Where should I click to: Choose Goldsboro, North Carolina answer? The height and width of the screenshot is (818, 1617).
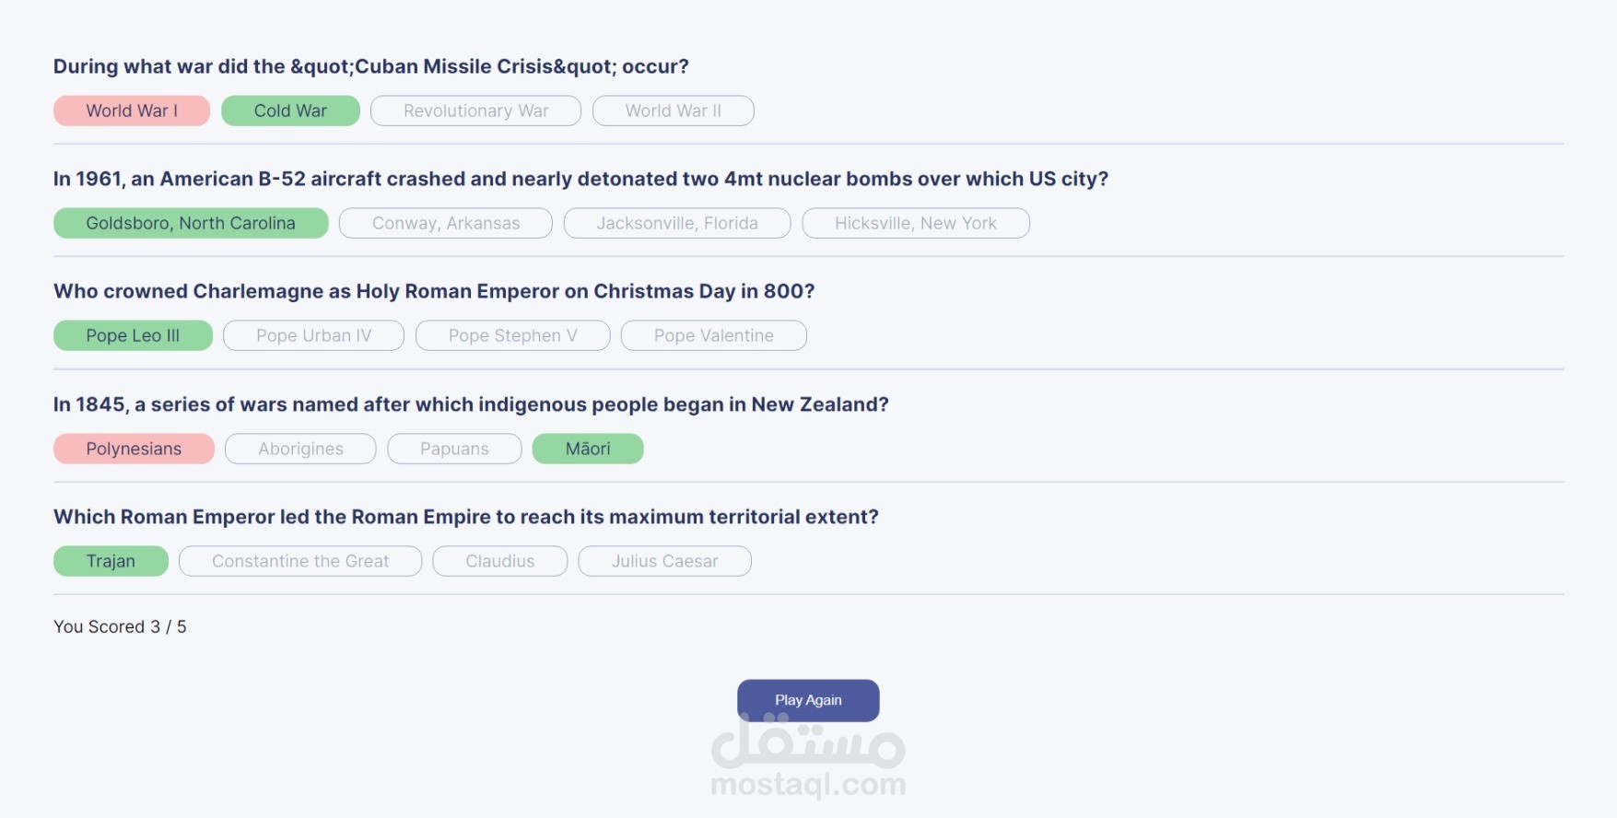191,223
